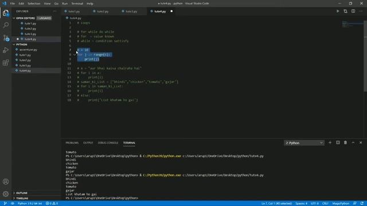367x206 pixels.
Task: Open the Go menu
Action: click(56, 3)
